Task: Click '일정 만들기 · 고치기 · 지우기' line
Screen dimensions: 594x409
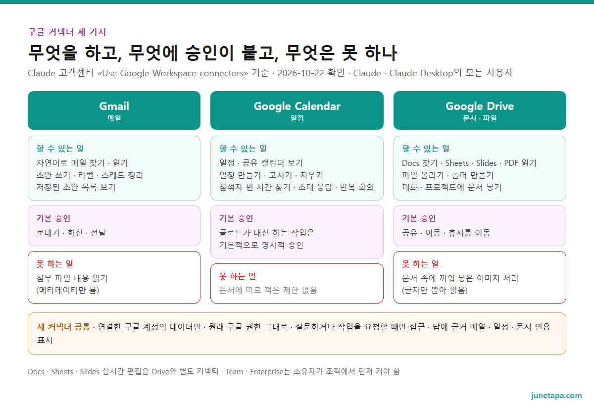Action: click(271, 175)
